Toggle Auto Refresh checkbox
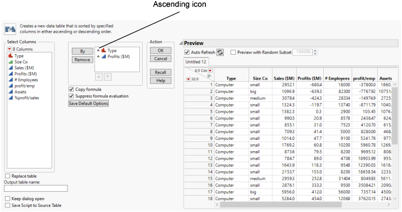 pos(187,52)
